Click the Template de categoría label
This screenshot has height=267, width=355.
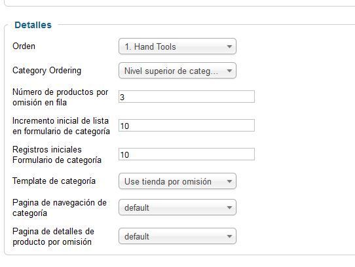[x=54, y=181]
